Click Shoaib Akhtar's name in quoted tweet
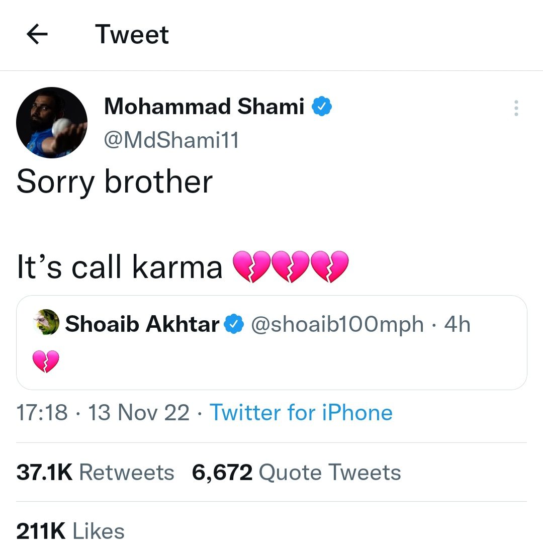The width and height of the screenshot is (543, 550). coord(142,324)
